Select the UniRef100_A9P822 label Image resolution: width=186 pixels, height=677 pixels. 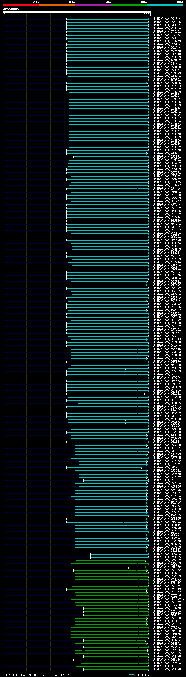click(167, 89)
